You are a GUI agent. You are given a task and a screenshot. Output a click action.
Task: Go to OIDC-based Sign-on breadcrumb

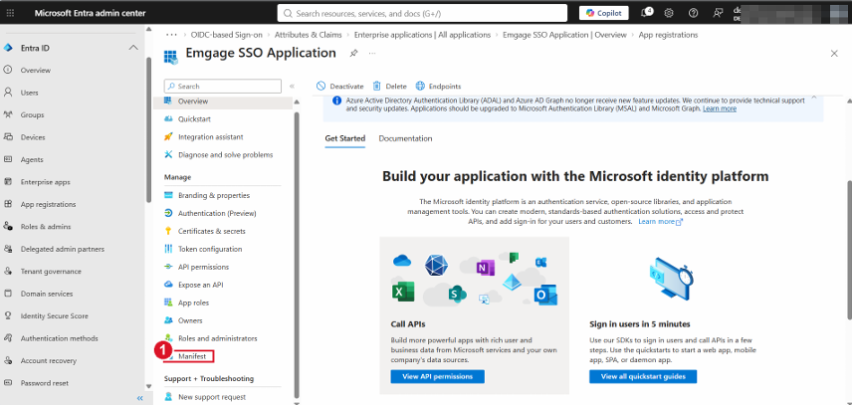227,34
